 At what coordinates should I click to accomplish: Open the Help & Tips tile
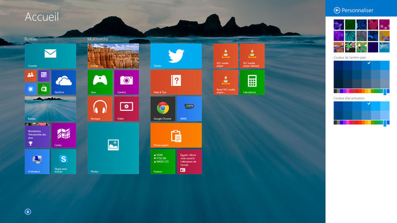[x=176, y=82]
